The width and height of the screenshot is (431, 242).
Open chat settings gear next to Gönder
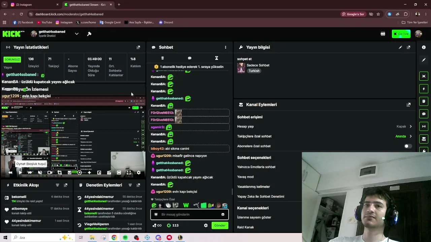pyautogui.click(x=206, y=225)
